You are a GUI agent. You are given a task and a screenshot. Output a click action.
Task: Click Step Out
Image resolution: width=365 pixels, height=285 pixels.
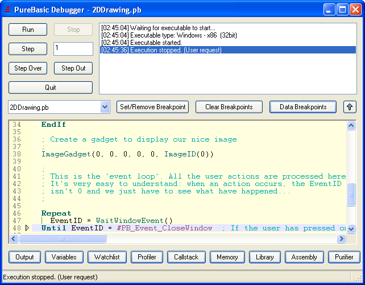(73, 68)
